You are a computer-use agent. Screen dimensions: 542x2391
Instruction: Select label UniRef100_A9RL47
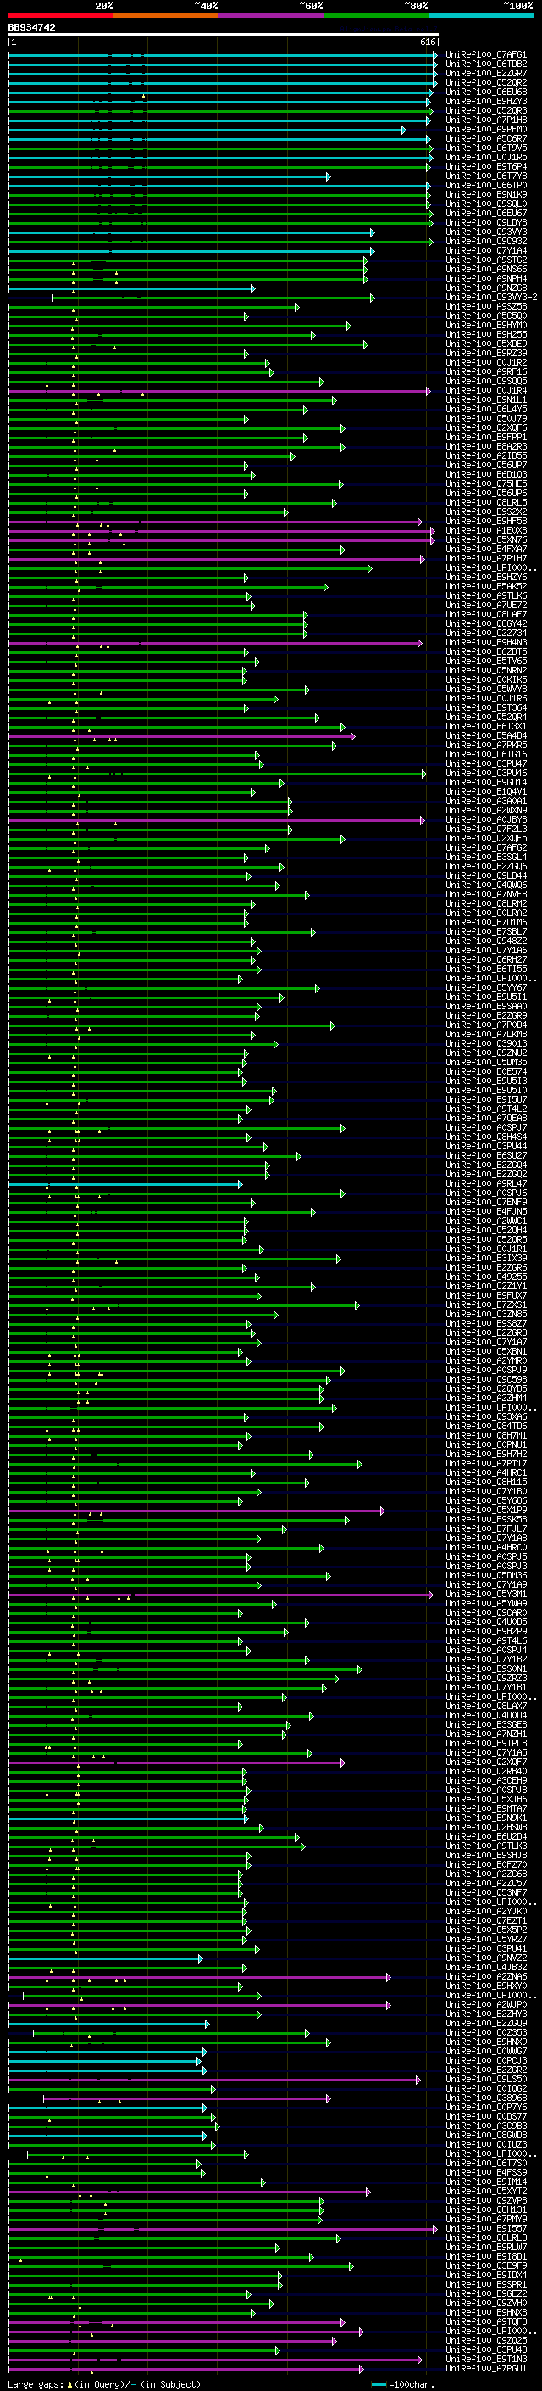tap(485, 1184)
